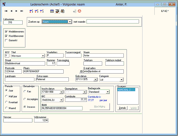The image size is (178, 136).
Task: Click the @ email button
Action: [x=81, y=71]
